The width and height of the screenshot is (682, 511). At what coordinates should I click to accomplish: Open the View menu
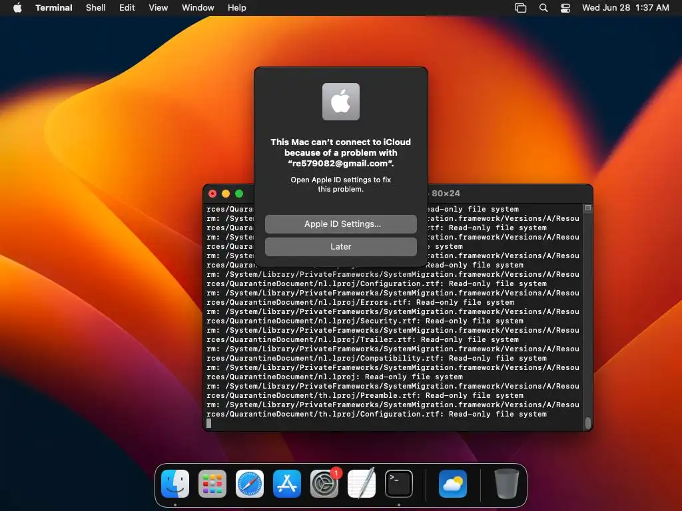coord(158,7)
